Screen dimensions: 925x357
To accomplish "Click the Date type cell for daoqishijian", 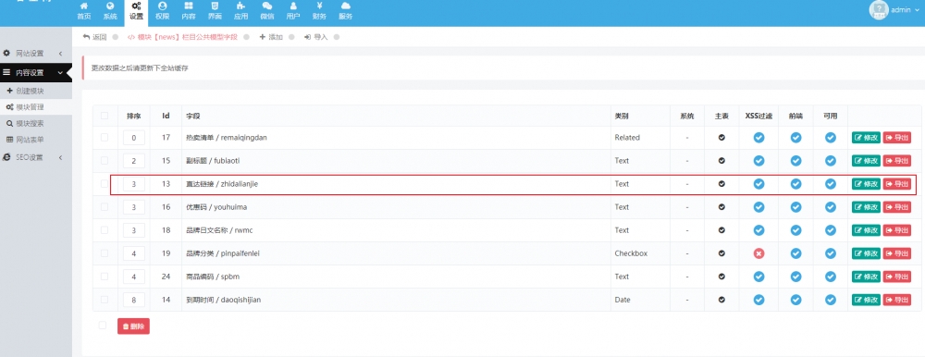I will tap(622, 300).
